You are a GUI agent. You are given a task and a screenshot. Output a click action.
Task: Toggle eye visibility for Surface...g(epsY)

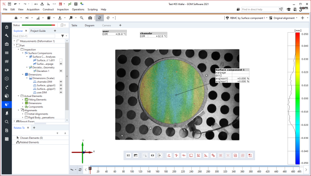pyautogui.click(x=61, y=89)
